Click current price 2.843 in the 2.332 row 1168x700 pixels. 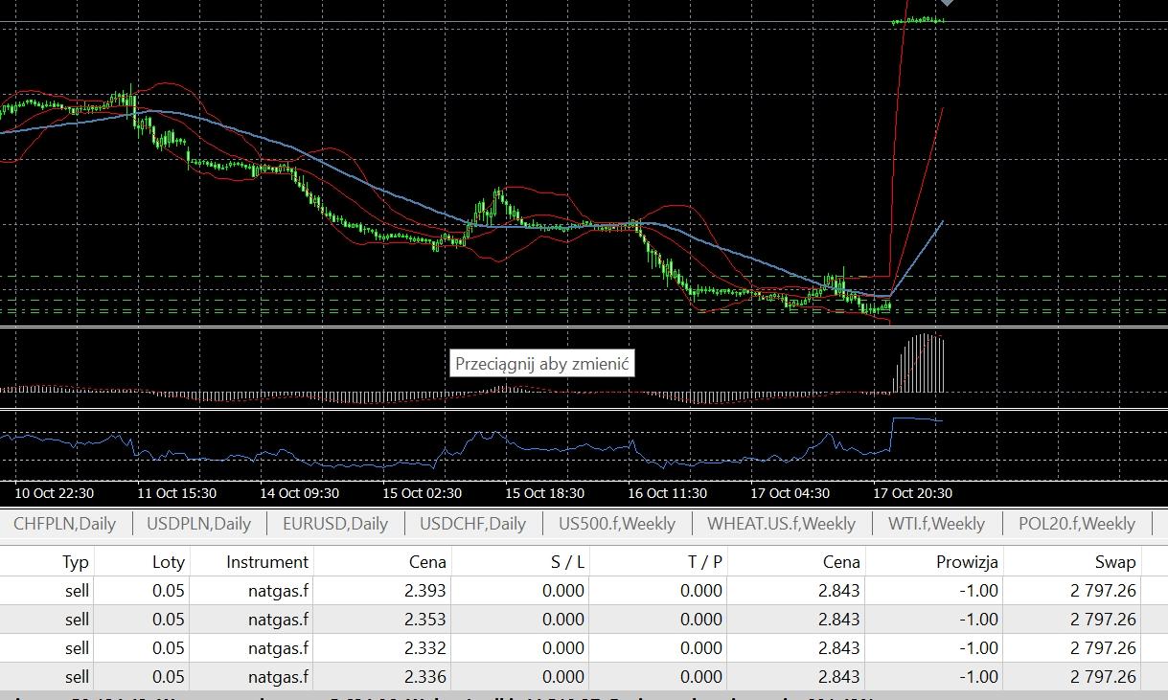(839, 648)
